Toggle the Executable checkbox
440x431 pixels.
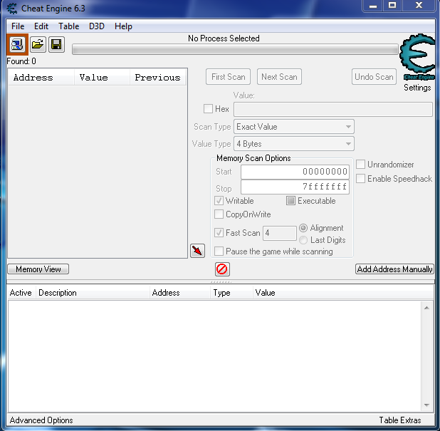click(290, 200)
